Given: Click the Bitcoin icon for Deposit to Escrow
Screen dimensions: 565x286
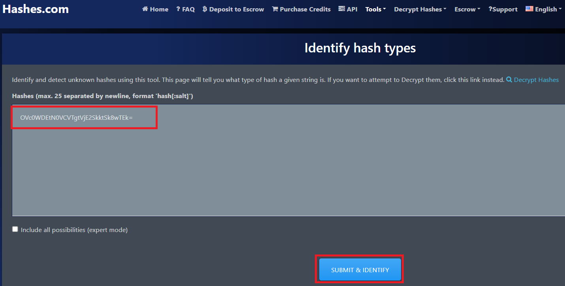Looking at the screenshot, I should click(205, 9).
